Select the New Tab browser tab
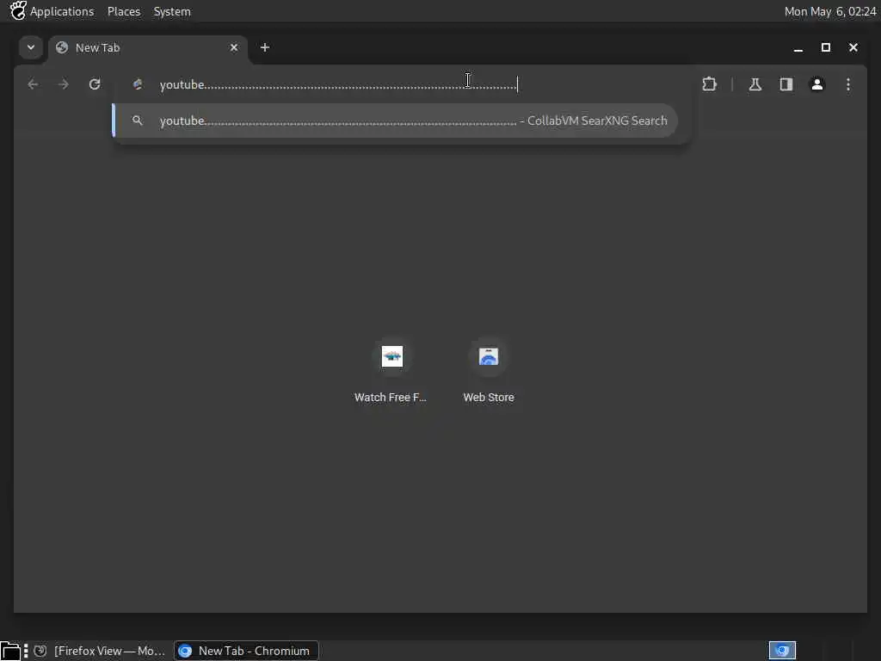The width and height of the screenshot is (881, 661). point(146,48)
